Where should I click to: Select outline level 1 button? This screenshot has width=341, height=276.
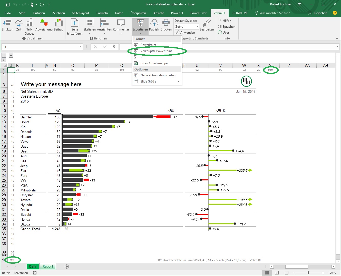point(4,56)
